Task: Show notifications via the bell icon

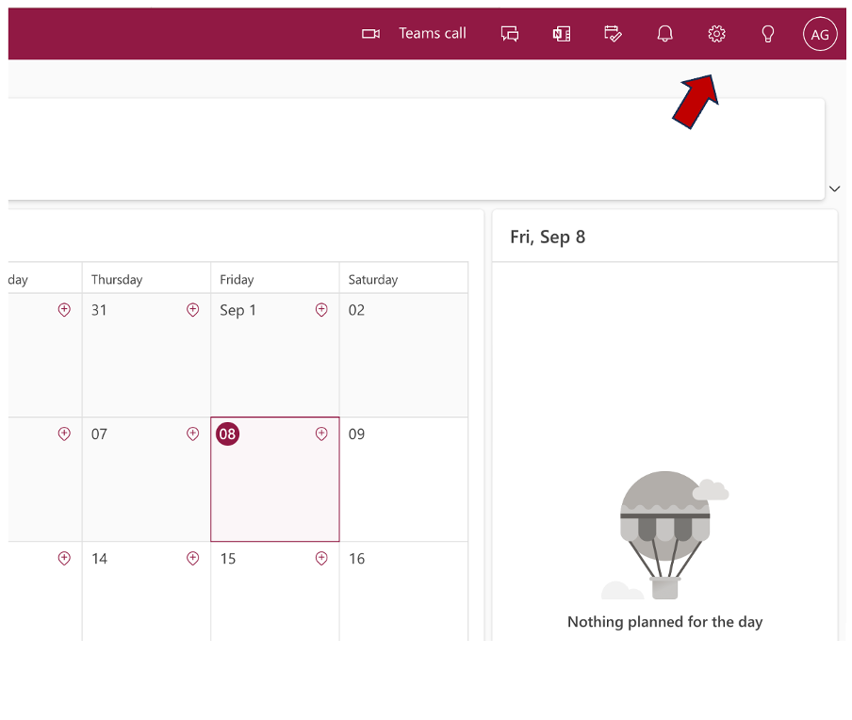Action: [665, 34]
